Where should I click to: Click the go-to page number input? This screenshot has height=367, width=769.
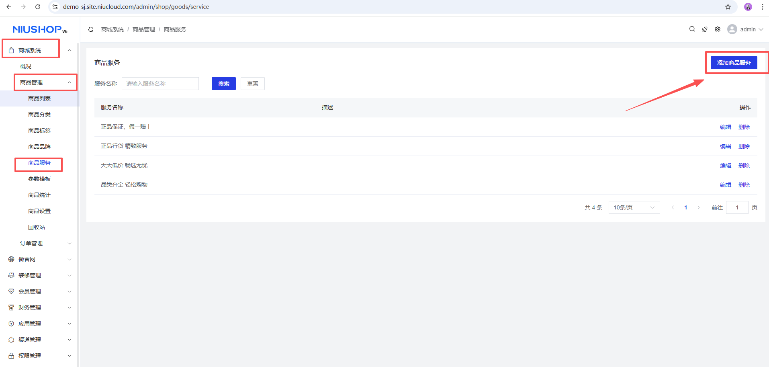[x=737, y=207]
